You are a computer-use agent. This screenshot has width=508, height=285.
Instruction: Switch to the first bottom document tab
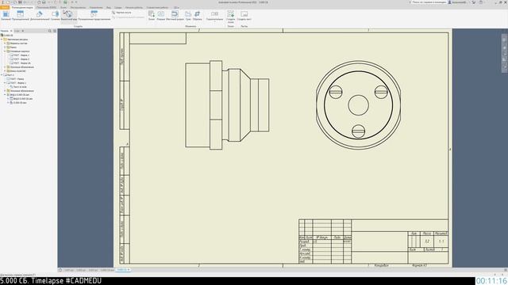coord(69,269)
